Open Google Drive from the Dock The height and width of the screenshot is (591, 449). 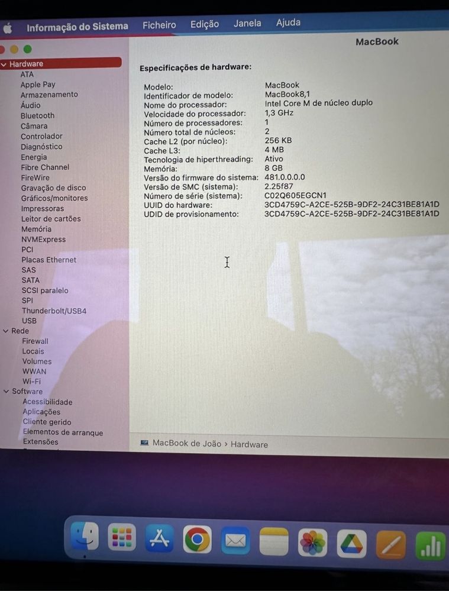point(351,544)
